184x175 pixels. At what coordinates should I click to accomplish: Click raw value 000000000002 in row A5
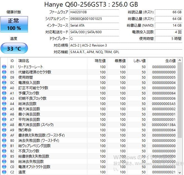[x=164, y=109]
